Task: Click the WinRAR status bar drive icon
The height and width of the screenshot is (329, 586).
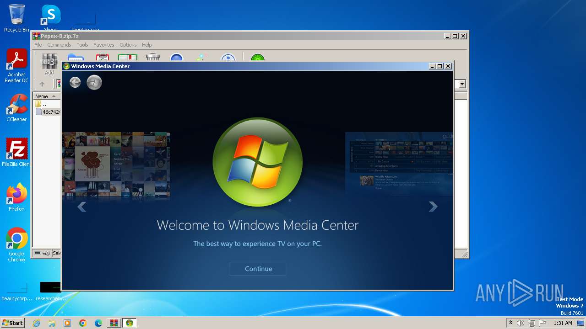Action: point(38,253)
